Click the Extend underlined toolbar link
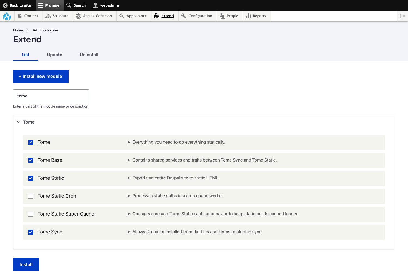 168,16
